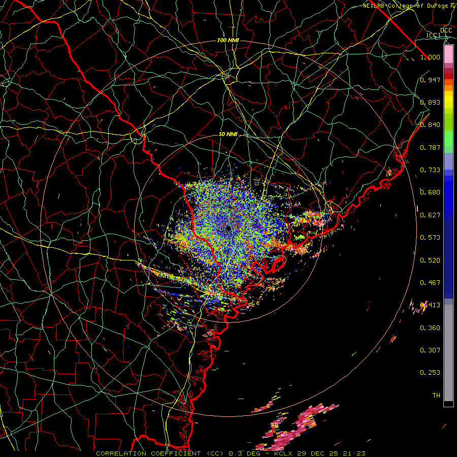Click the "[CC]" label above the color scale
The width and height of the screenshot is (457, 457).
click(433, 35)
